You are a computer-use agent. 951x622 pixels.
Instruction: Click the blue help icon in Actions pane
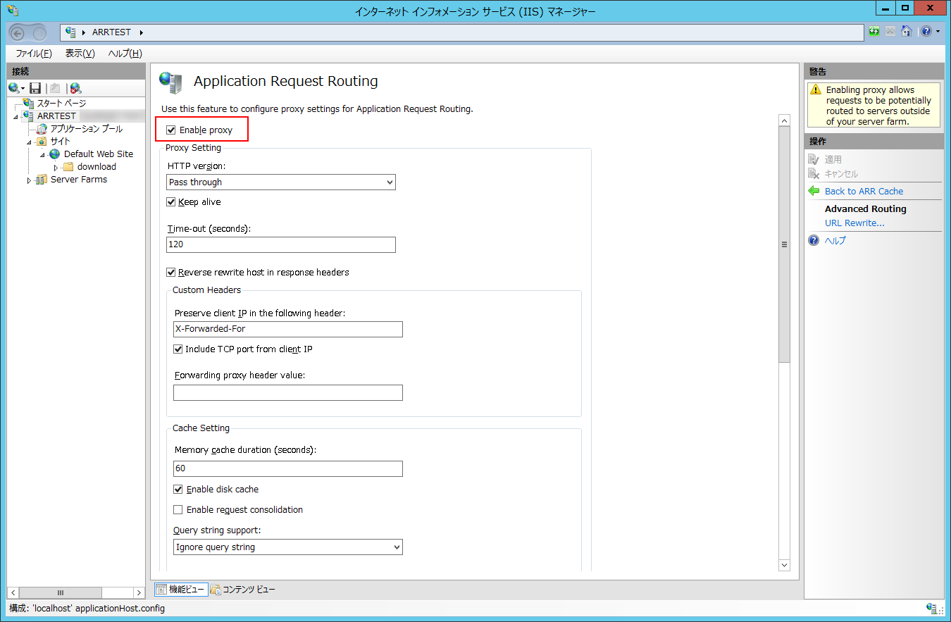point(814,240)
